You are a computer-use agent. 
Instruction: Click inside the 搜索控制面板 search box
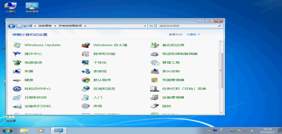point(186,26)
